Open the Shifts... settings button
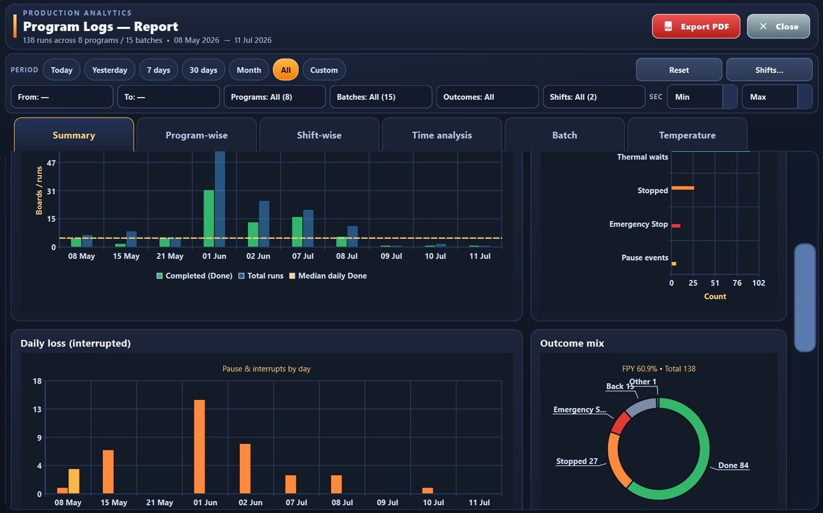The width and height of the screenshot is (823, 513). [x=769, y=70]
